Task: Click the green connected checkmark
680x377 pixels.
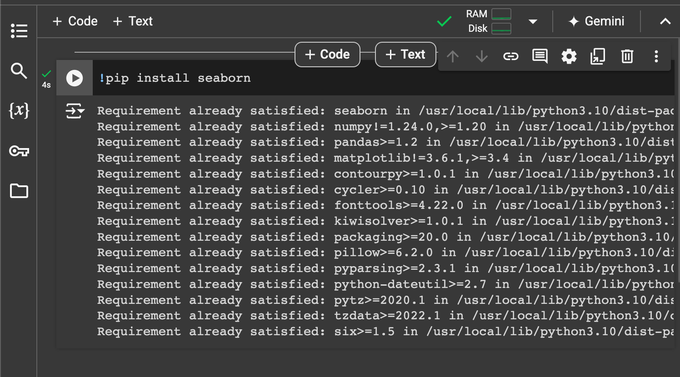Action: coord(444,21)
